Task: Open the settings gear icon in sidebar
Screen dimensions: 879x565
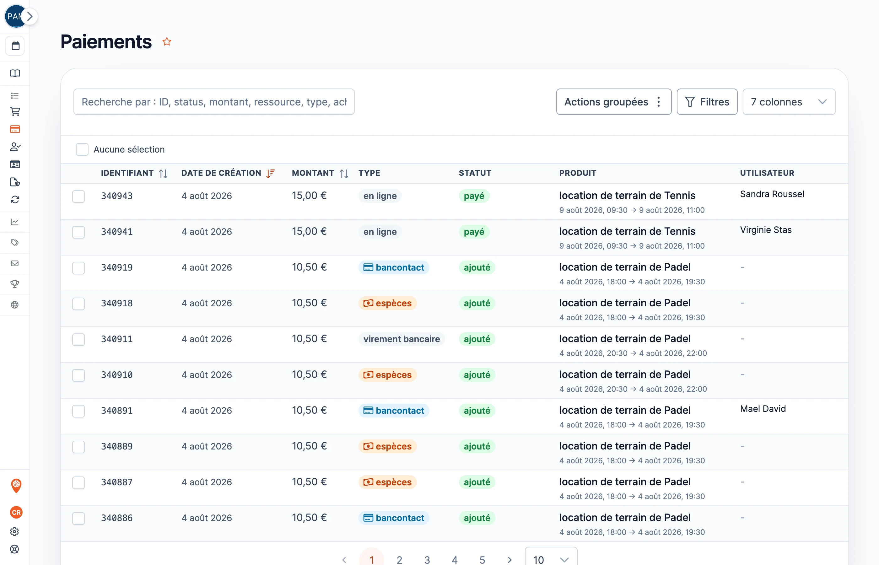Action: pyautogui.click(x=15, y=532)
